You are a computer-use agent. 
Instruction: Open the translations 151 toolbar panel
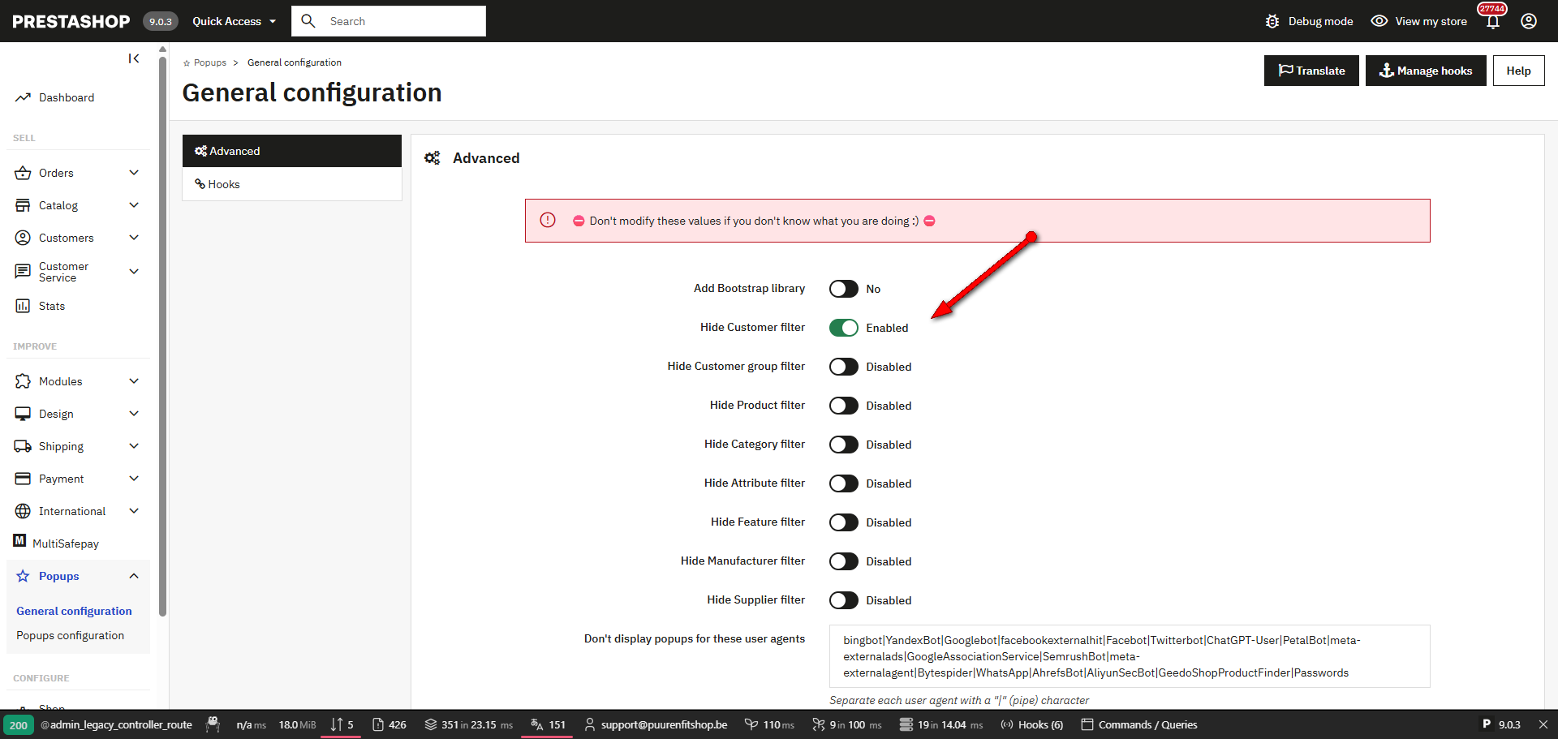point(548,724)
